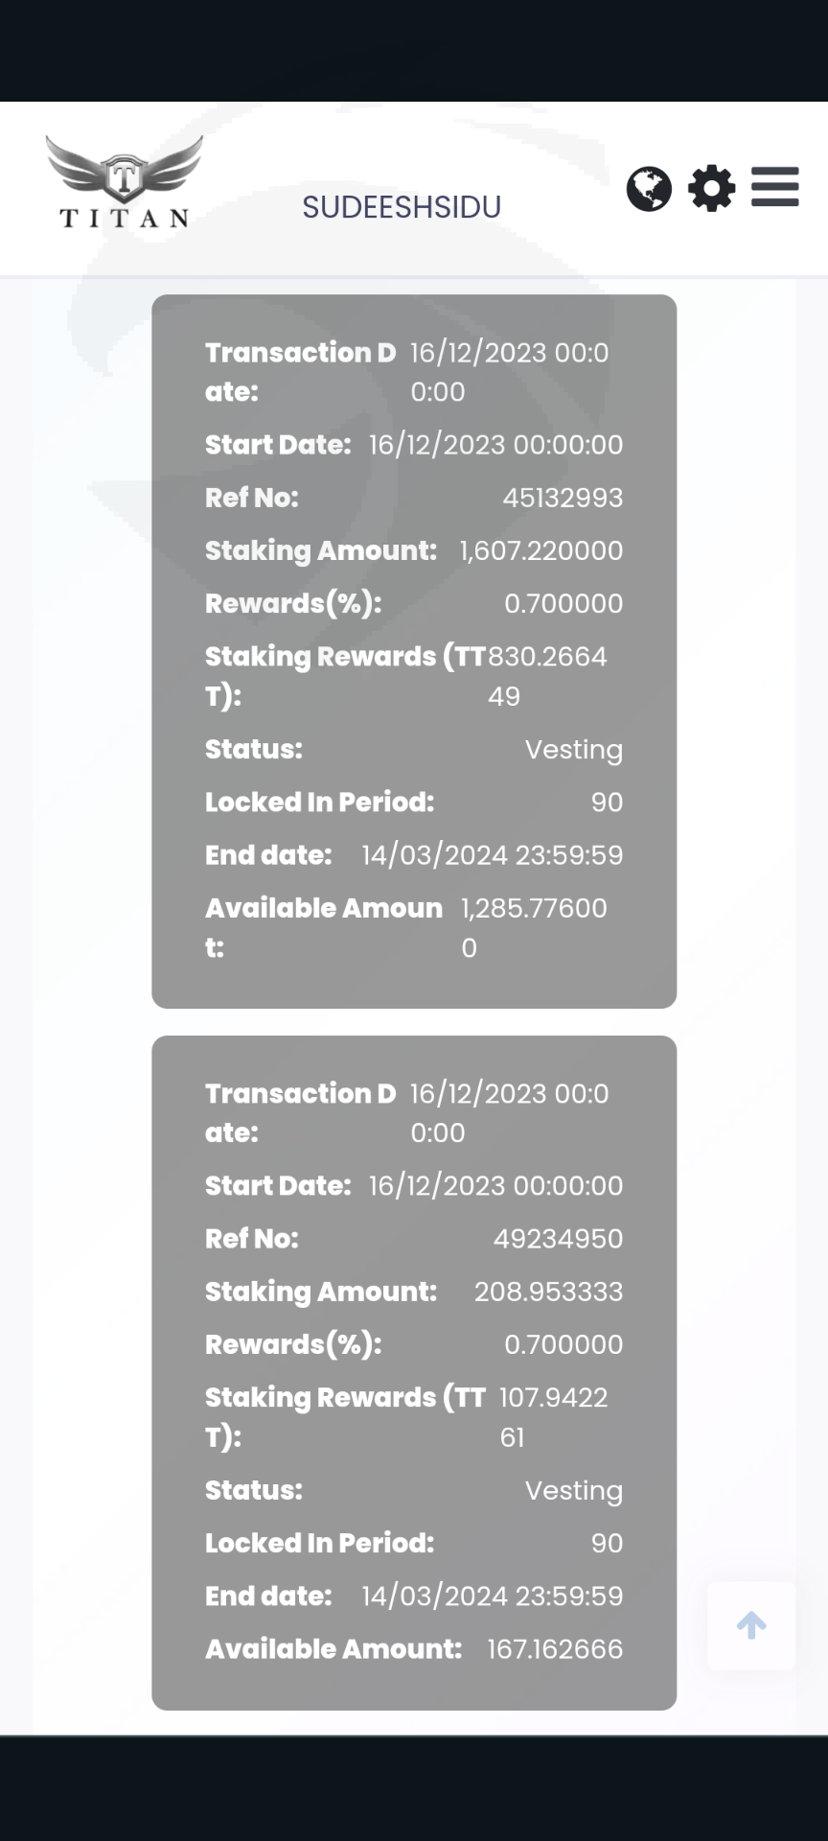This screenshot has height=1841, width=828.
Task: Click the Rewards(%) label in the 49234950 card
Action: tap(293, 1345)
